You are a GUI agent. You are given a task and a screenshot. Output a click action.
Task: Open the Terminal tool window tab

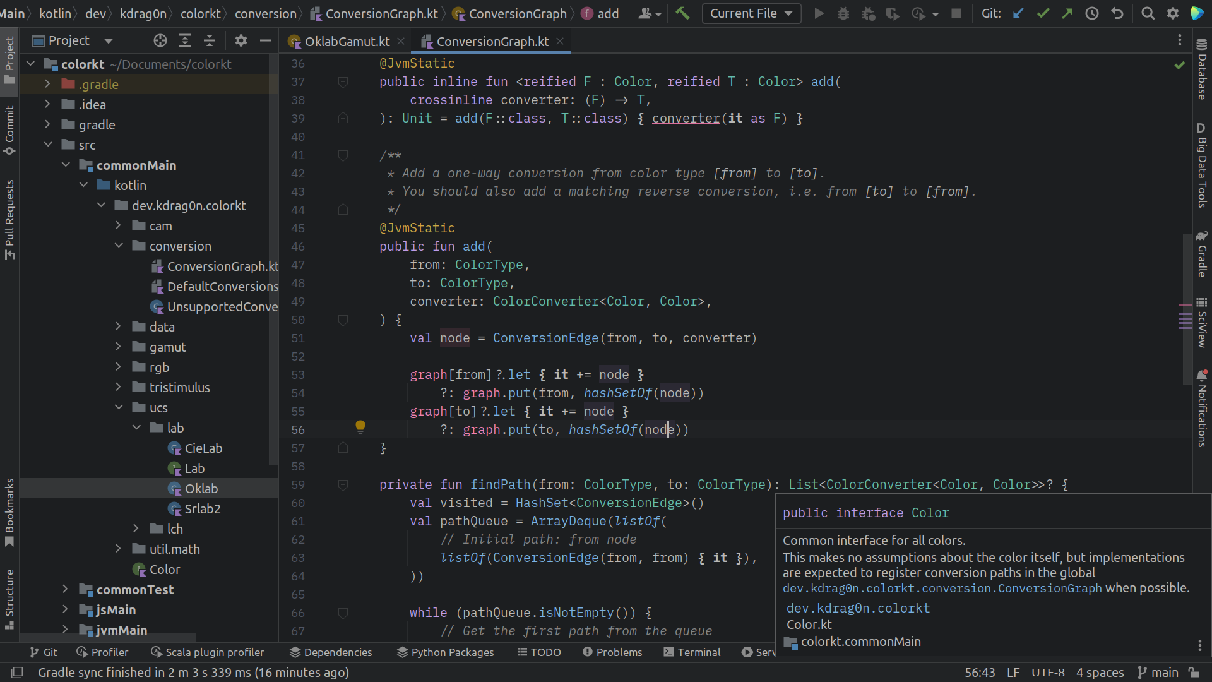(x=692, y=652)
